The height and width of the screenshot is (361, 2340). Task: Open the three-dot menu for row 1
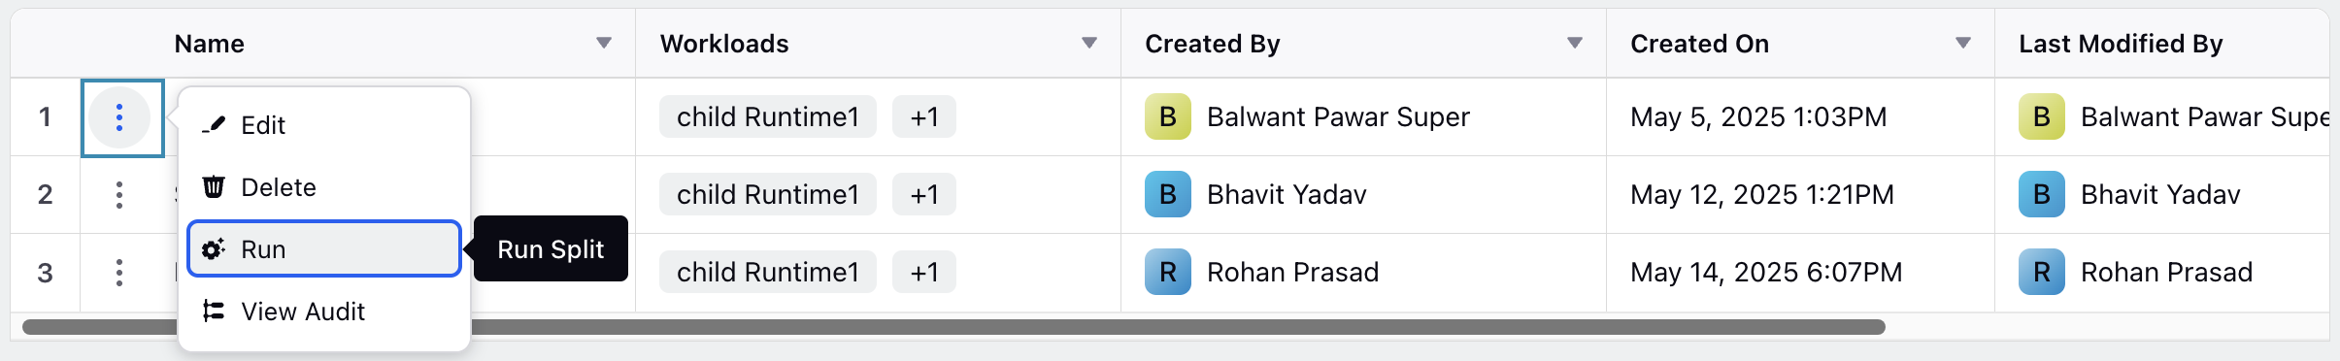click(119, 117)
